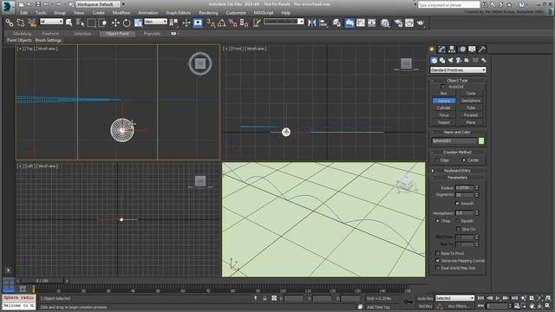Toggle the Spinner Snap icon
The width and height of the screenshot is (555, 312).
[x=245, y=23]
